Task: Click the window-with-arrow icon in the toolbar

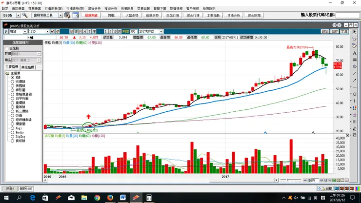Action: coord(76,15)
